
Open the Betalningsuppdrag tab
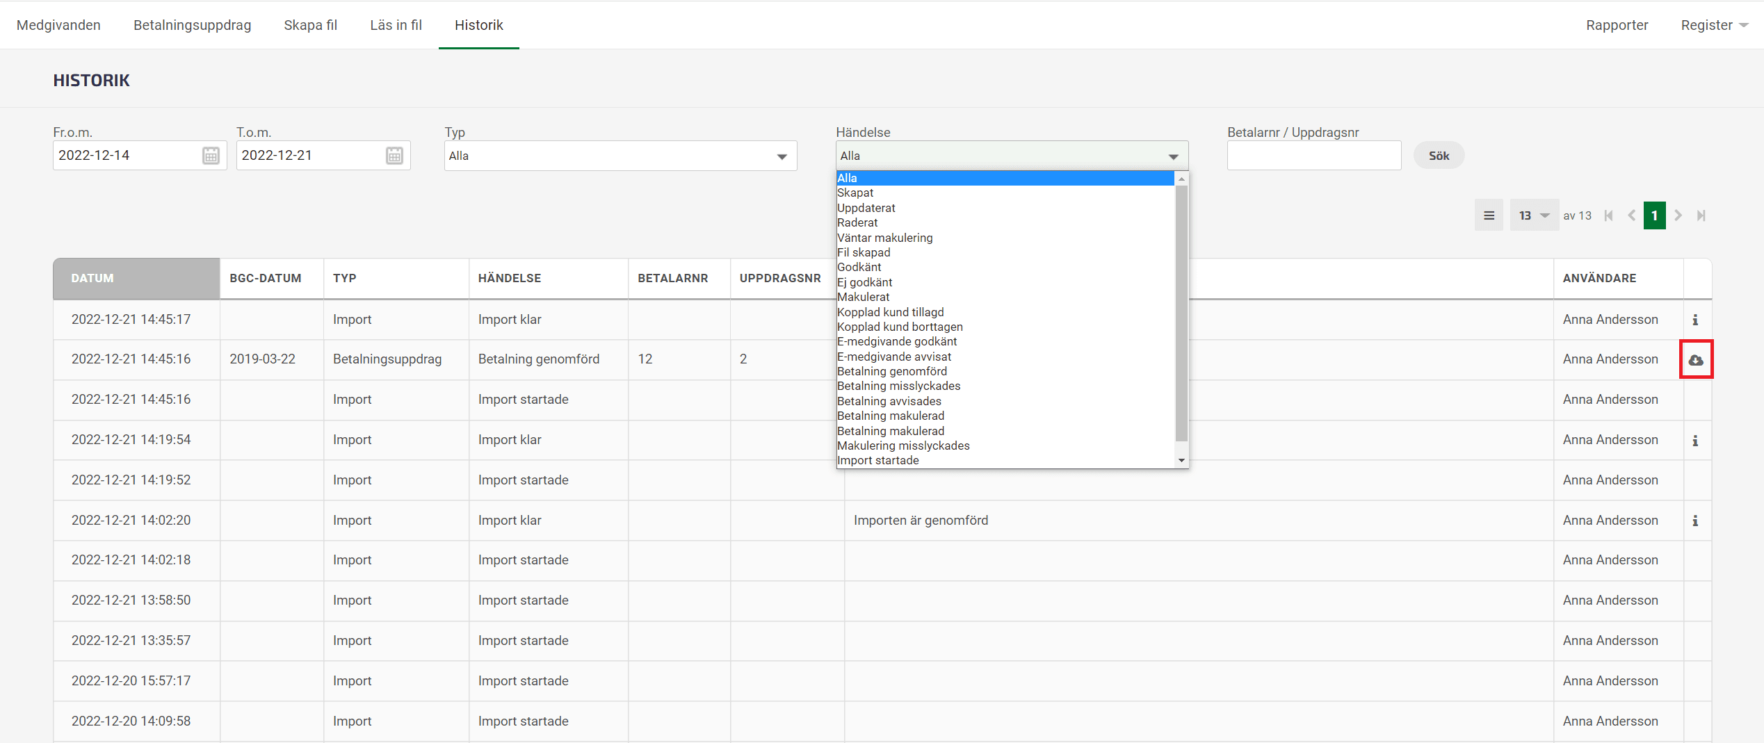192,25
